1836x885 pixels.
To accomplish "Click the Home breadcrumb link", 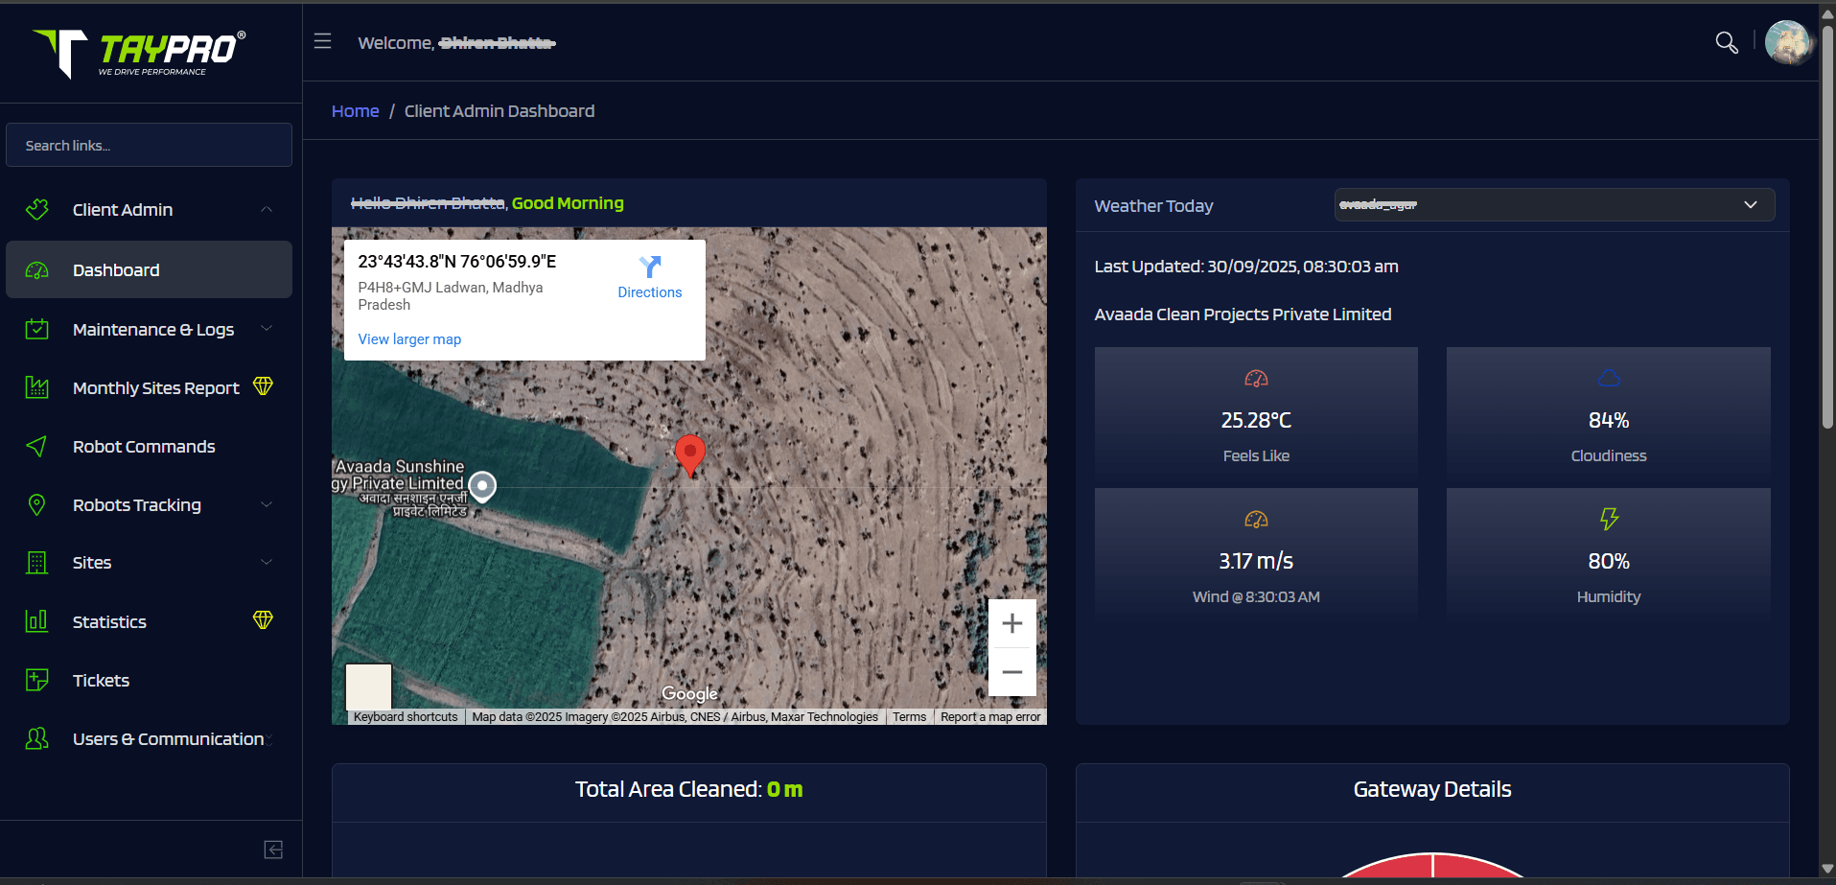I will click(355, 111).
